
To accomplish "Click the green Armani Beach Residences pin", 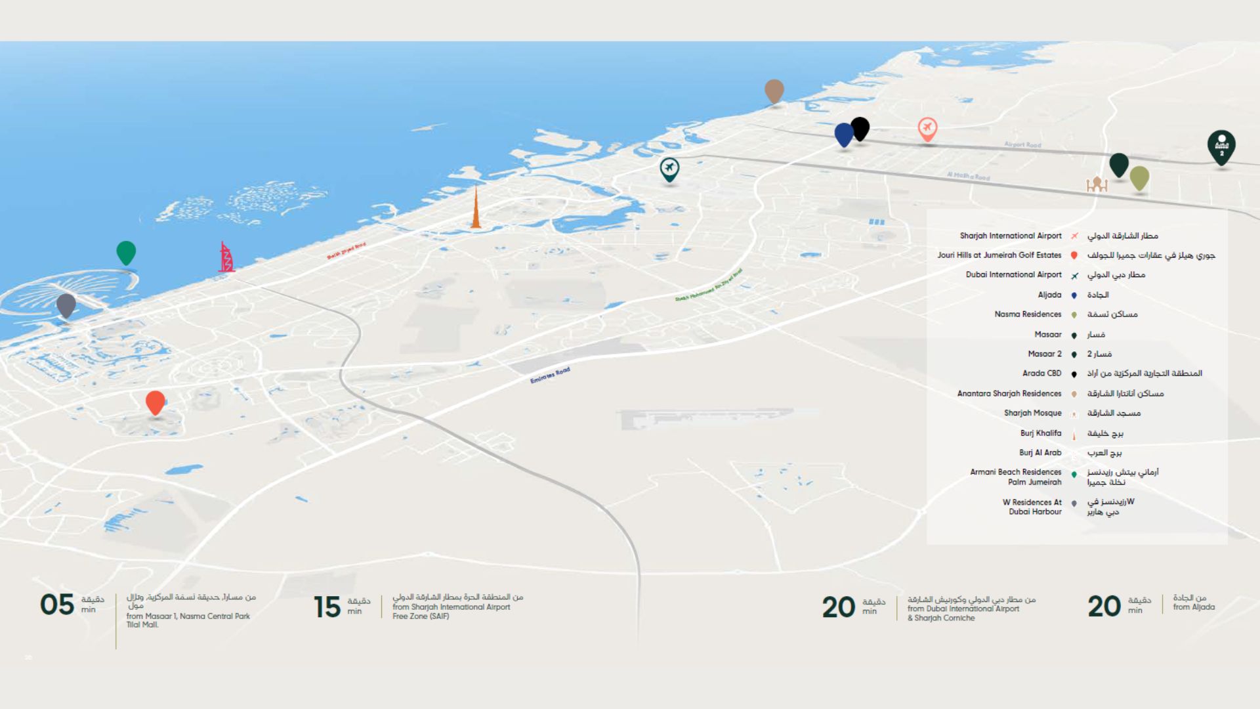I will (126, 252).
